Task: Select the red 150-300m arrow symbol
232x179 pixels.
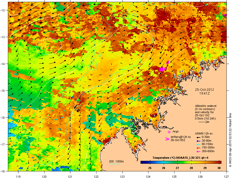Action: click(199, 148)
